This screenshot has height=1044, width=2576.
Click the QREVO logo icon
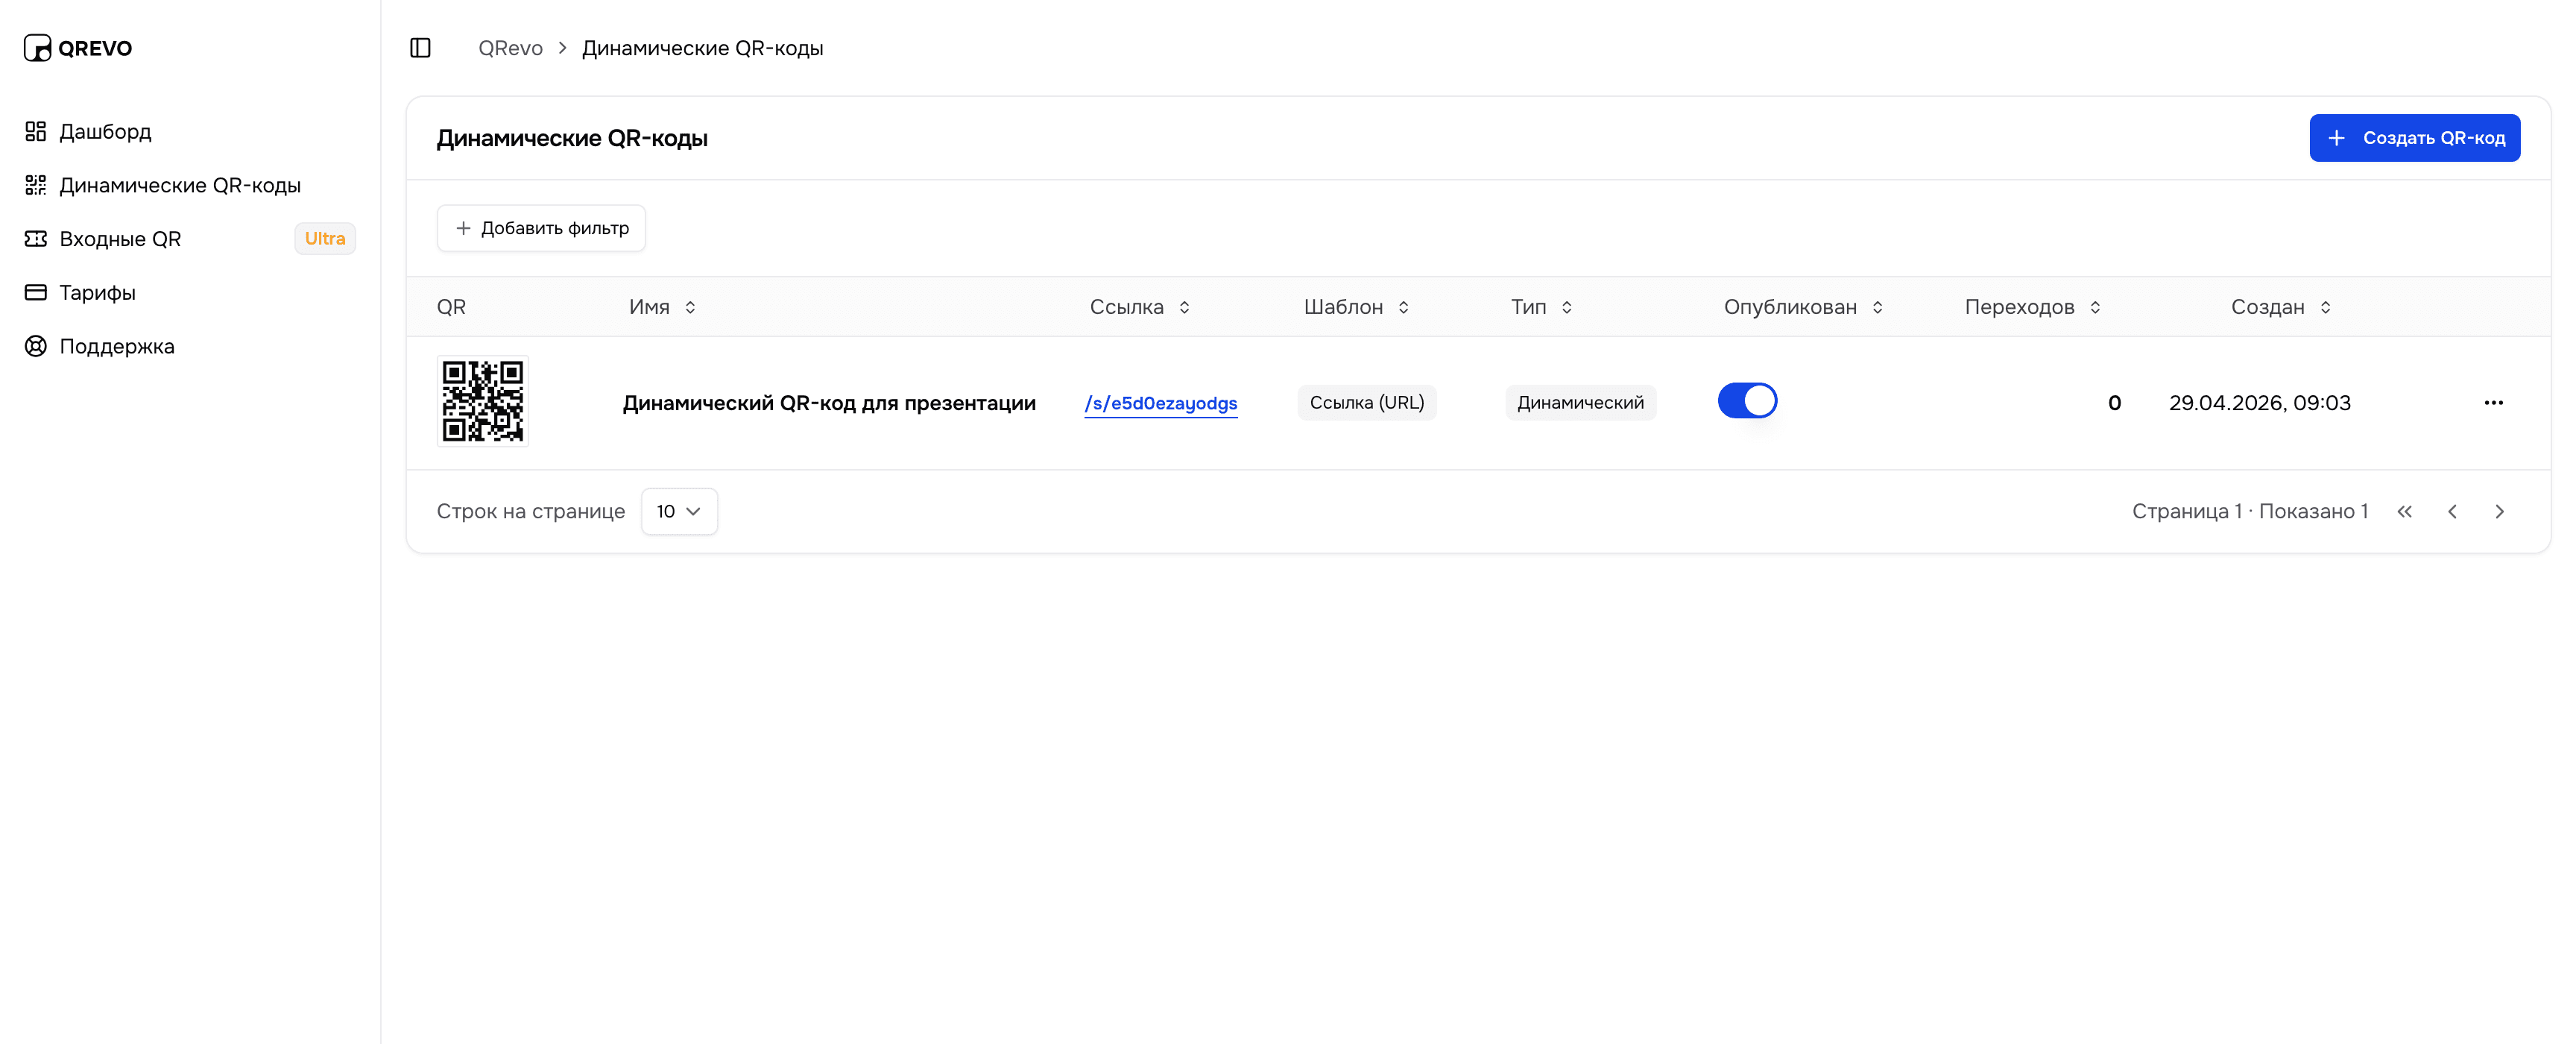pos(37,48)
